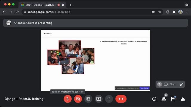Image resolution: width=191 pixels, height=107 pixels.
Task: Click MOZDEVZ logo in the presentation
Action: (x=48, y=34)
